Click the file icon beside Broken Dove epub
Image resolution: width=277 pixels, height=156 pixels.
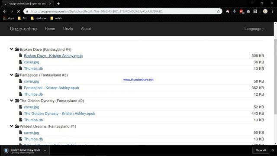click(x=21, y=55)
